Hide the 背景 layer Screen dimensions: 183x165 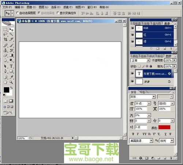tap(132, 81)
